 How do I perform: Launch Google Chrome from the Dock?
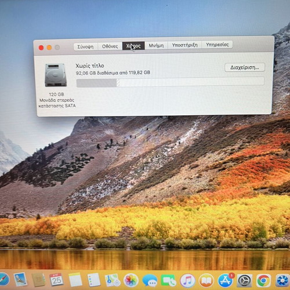(263, 281)
